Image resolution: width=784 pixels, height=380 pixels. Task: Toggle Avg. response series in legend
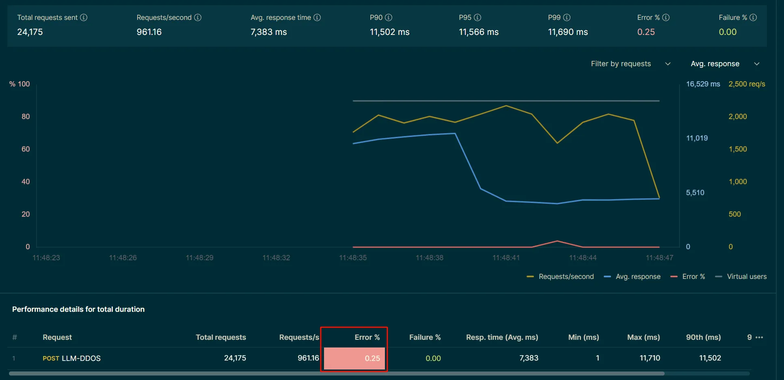tap(632, 276)
